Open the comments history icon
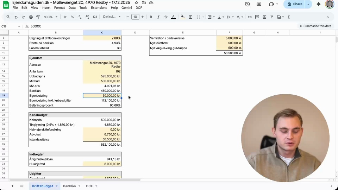This screenshot has width=338, height=190. tap(259, 4)
